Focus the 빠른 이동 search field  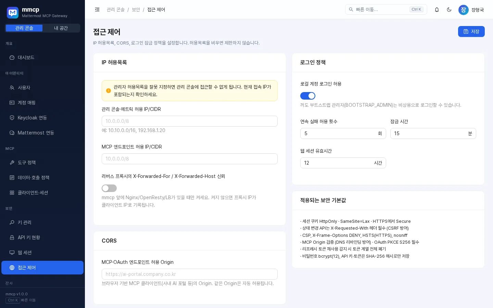386,10
